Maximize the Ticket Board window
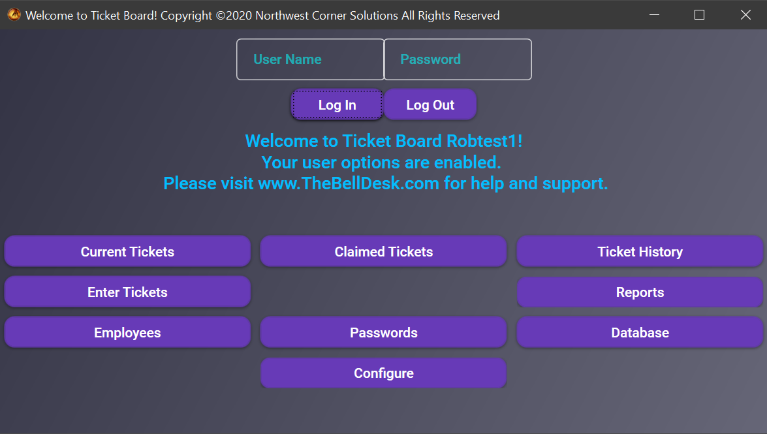The width and height of the screenshot is (767, 434). tap(699, 14)
